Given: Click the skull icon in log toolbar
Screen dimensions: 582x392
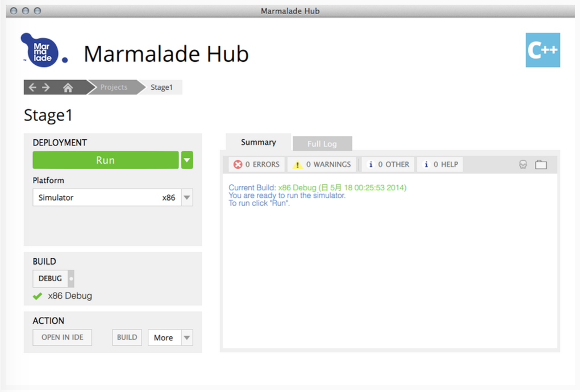Looking at the screenshot, I should 523,164.
